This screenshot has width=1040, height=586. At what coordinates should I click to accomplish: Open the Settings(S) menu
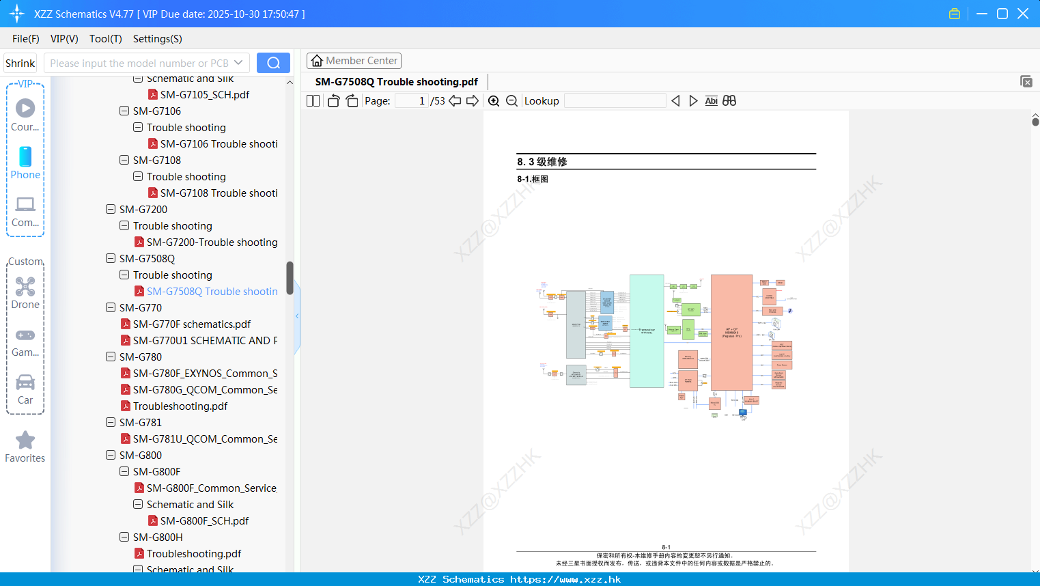pos(158,39)
